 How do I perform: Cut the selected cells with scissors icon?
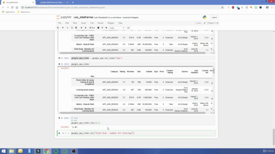67,28
